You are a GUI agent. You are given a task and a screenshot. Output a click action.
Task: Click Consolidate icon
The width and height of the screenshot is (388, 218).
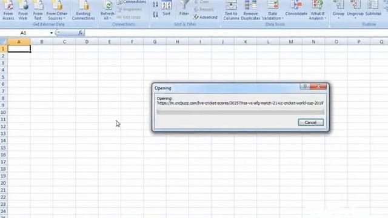tap(296, 8)
